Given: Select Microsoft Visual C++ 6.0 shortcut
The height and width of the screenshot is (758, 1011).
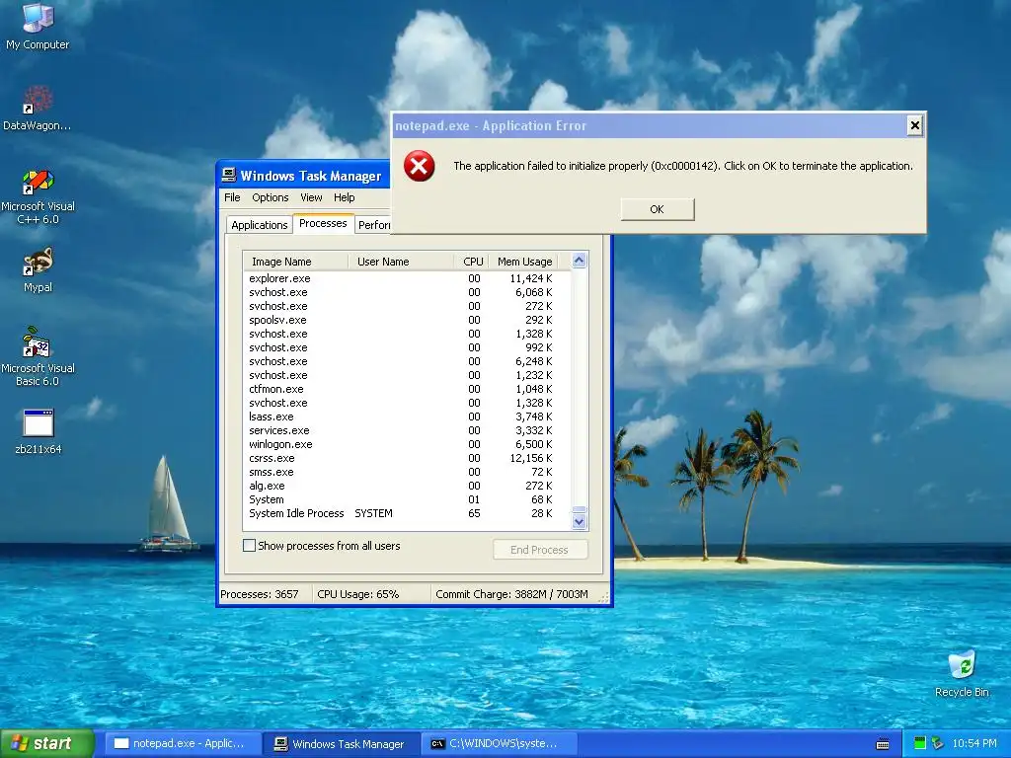Looking at the screenshot, I should click(x=38, y=196).
